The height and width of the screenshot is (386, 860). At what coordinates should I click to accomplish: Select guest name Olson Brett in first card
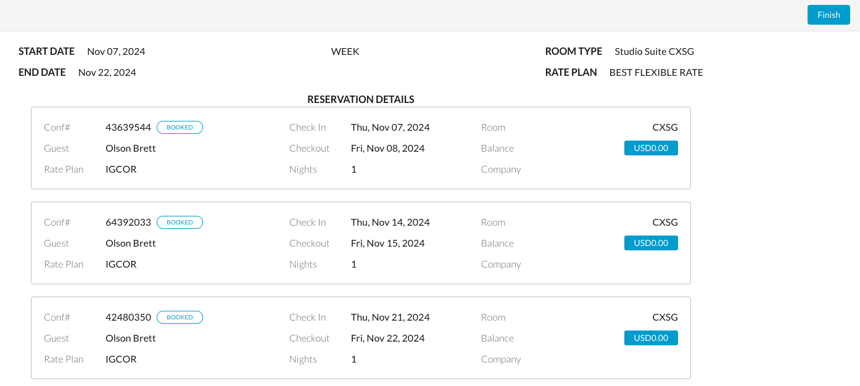(x=131, y=148)
